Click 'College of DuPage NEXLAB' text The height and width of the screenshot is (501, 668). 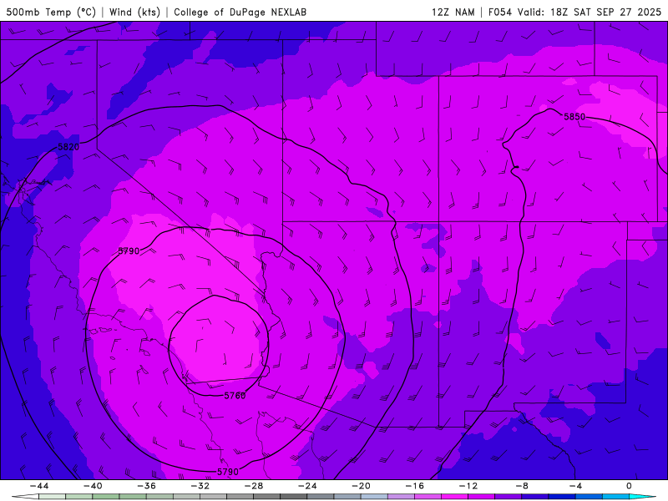(x=240, y=12)
